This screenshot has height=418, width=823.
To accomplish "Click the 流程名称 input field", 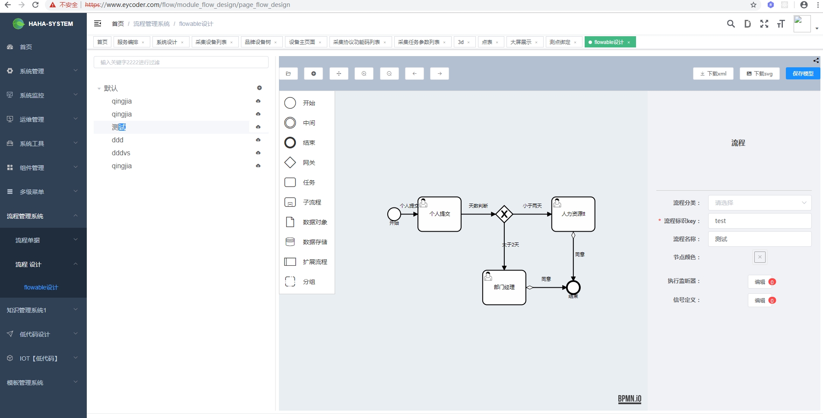I will point(760,239).
